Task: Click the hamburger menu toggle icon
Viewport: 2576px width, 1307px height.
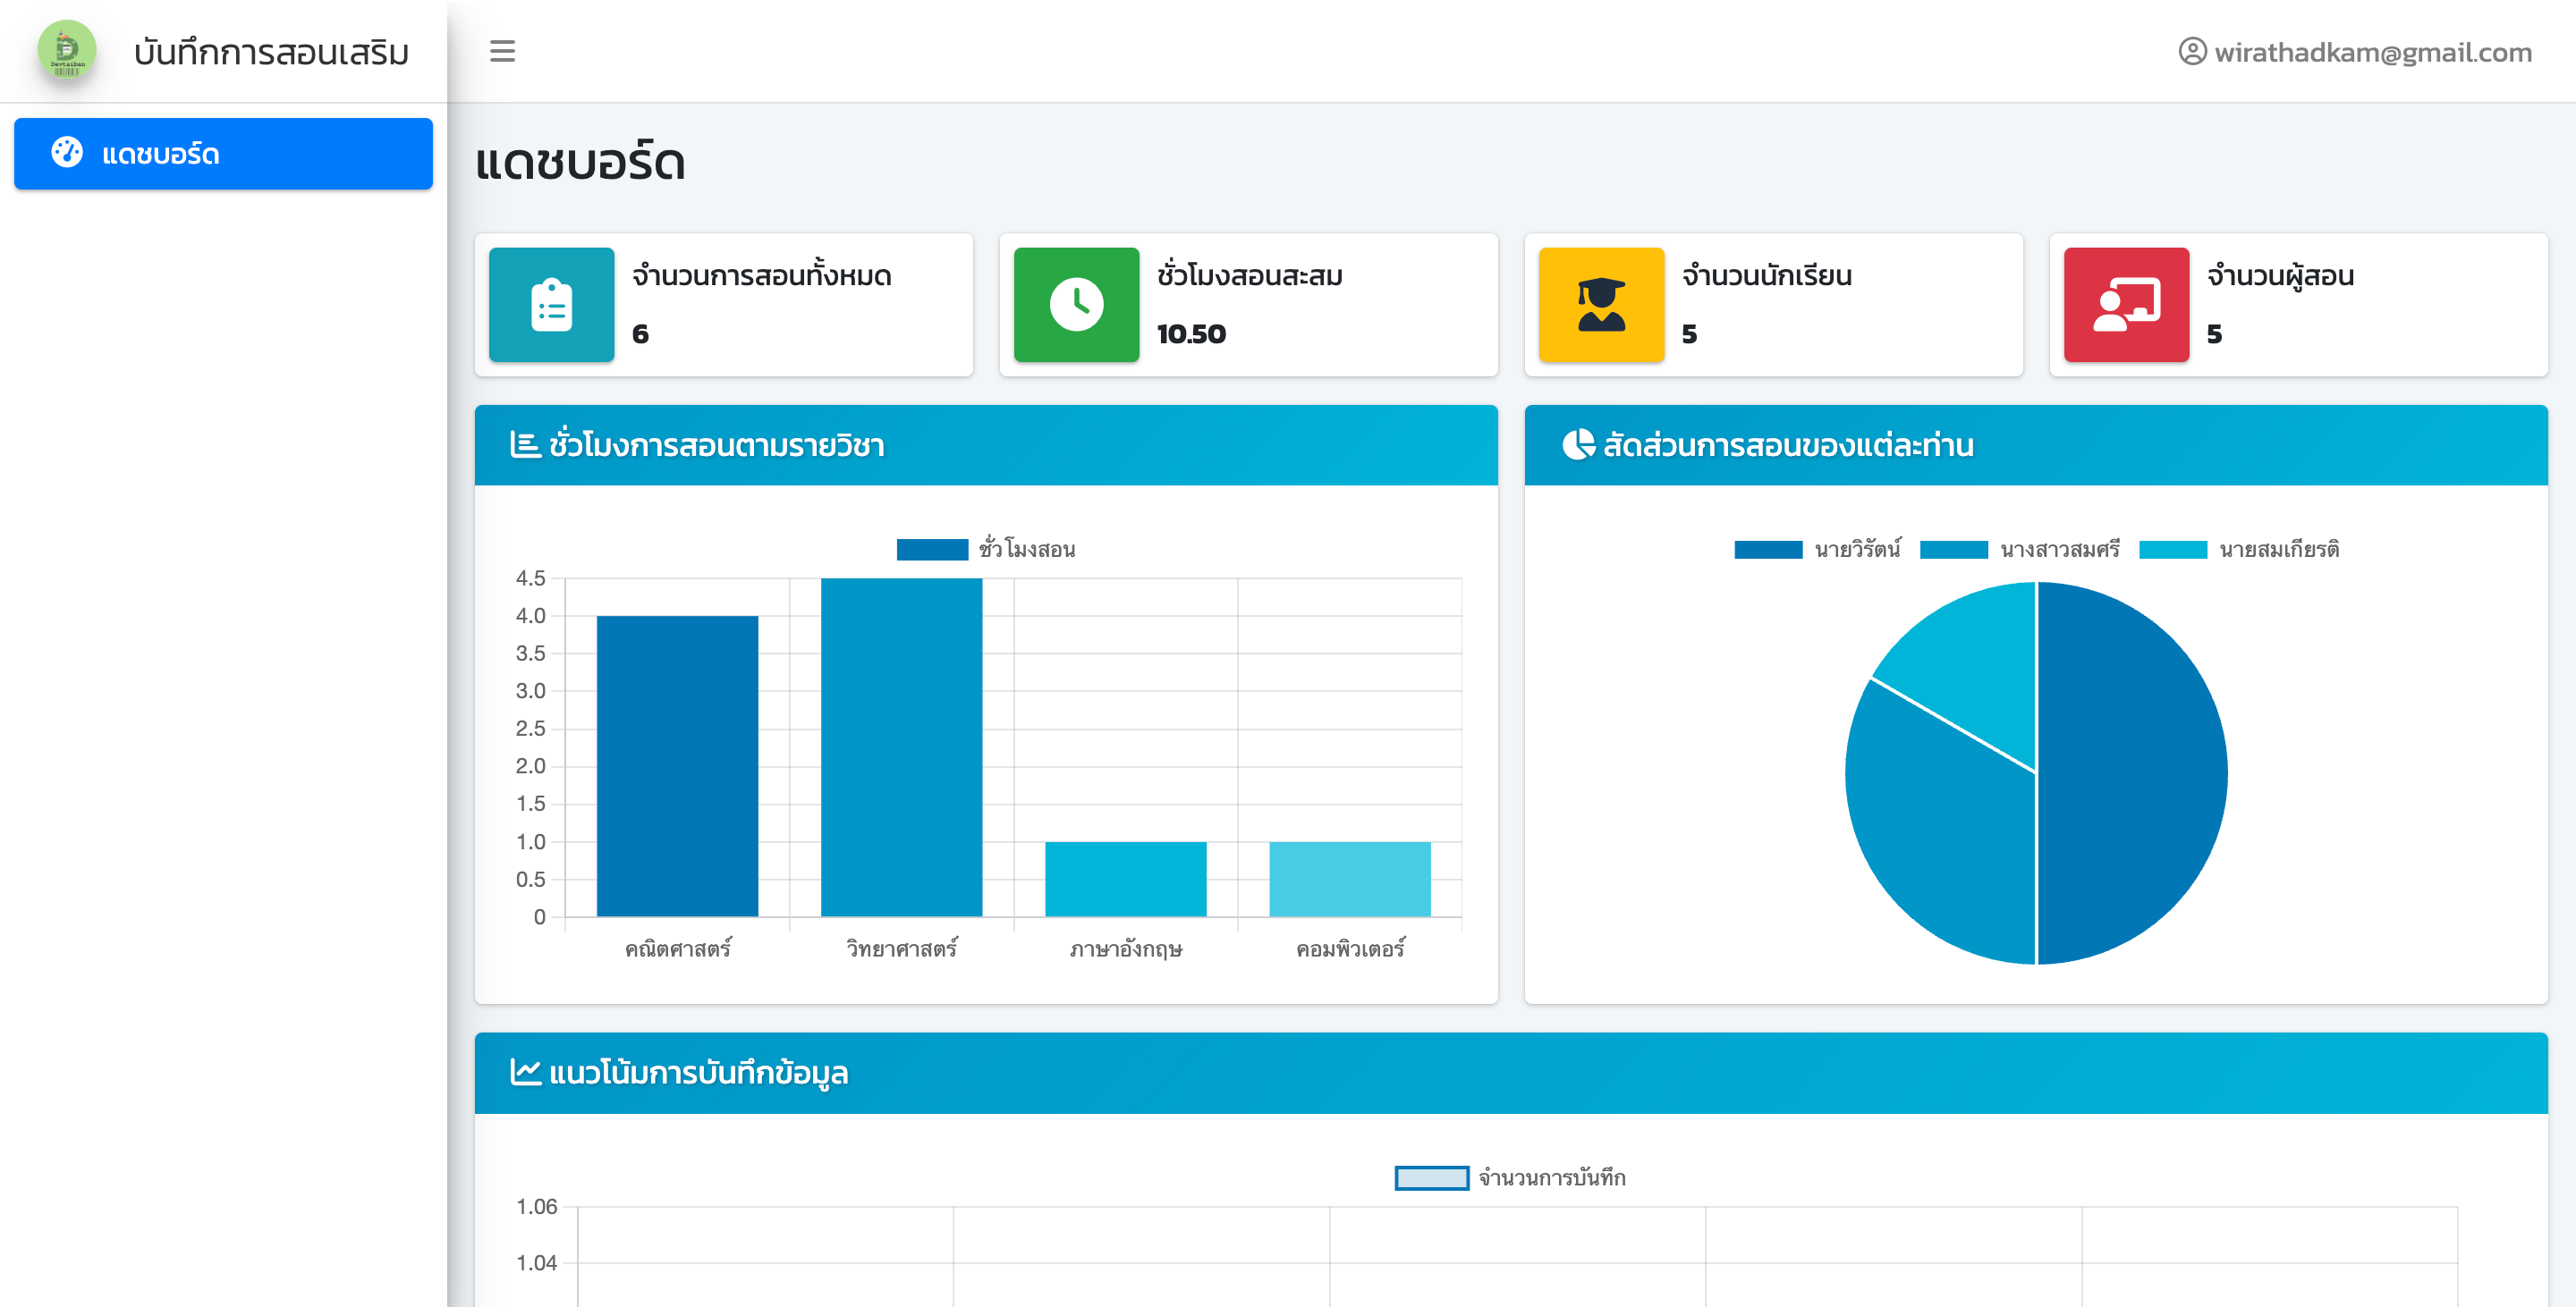Action: point(502,51)
